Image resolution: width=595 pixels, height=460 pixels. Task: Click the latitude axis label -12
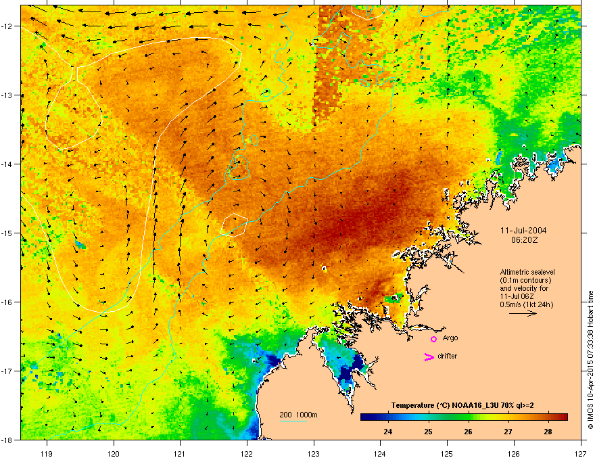coord(7,26)
